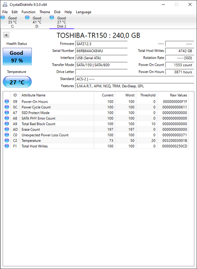The width and height of the screenshot is (197, 269).
Task: Click the Erase Count status orb
Action: pyautogui.click(x=7, y=130)
